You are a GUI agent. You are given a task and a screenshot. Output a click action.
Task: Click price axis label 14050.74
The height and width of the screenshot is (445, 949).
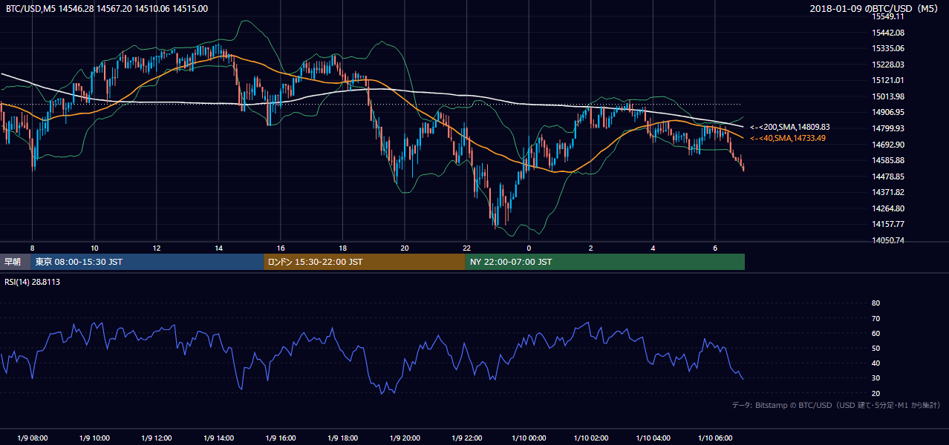coord(888,240)
